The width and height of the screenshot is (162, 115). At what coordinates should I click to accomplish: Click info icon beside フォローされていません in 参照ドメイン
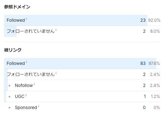pos(56,30)
